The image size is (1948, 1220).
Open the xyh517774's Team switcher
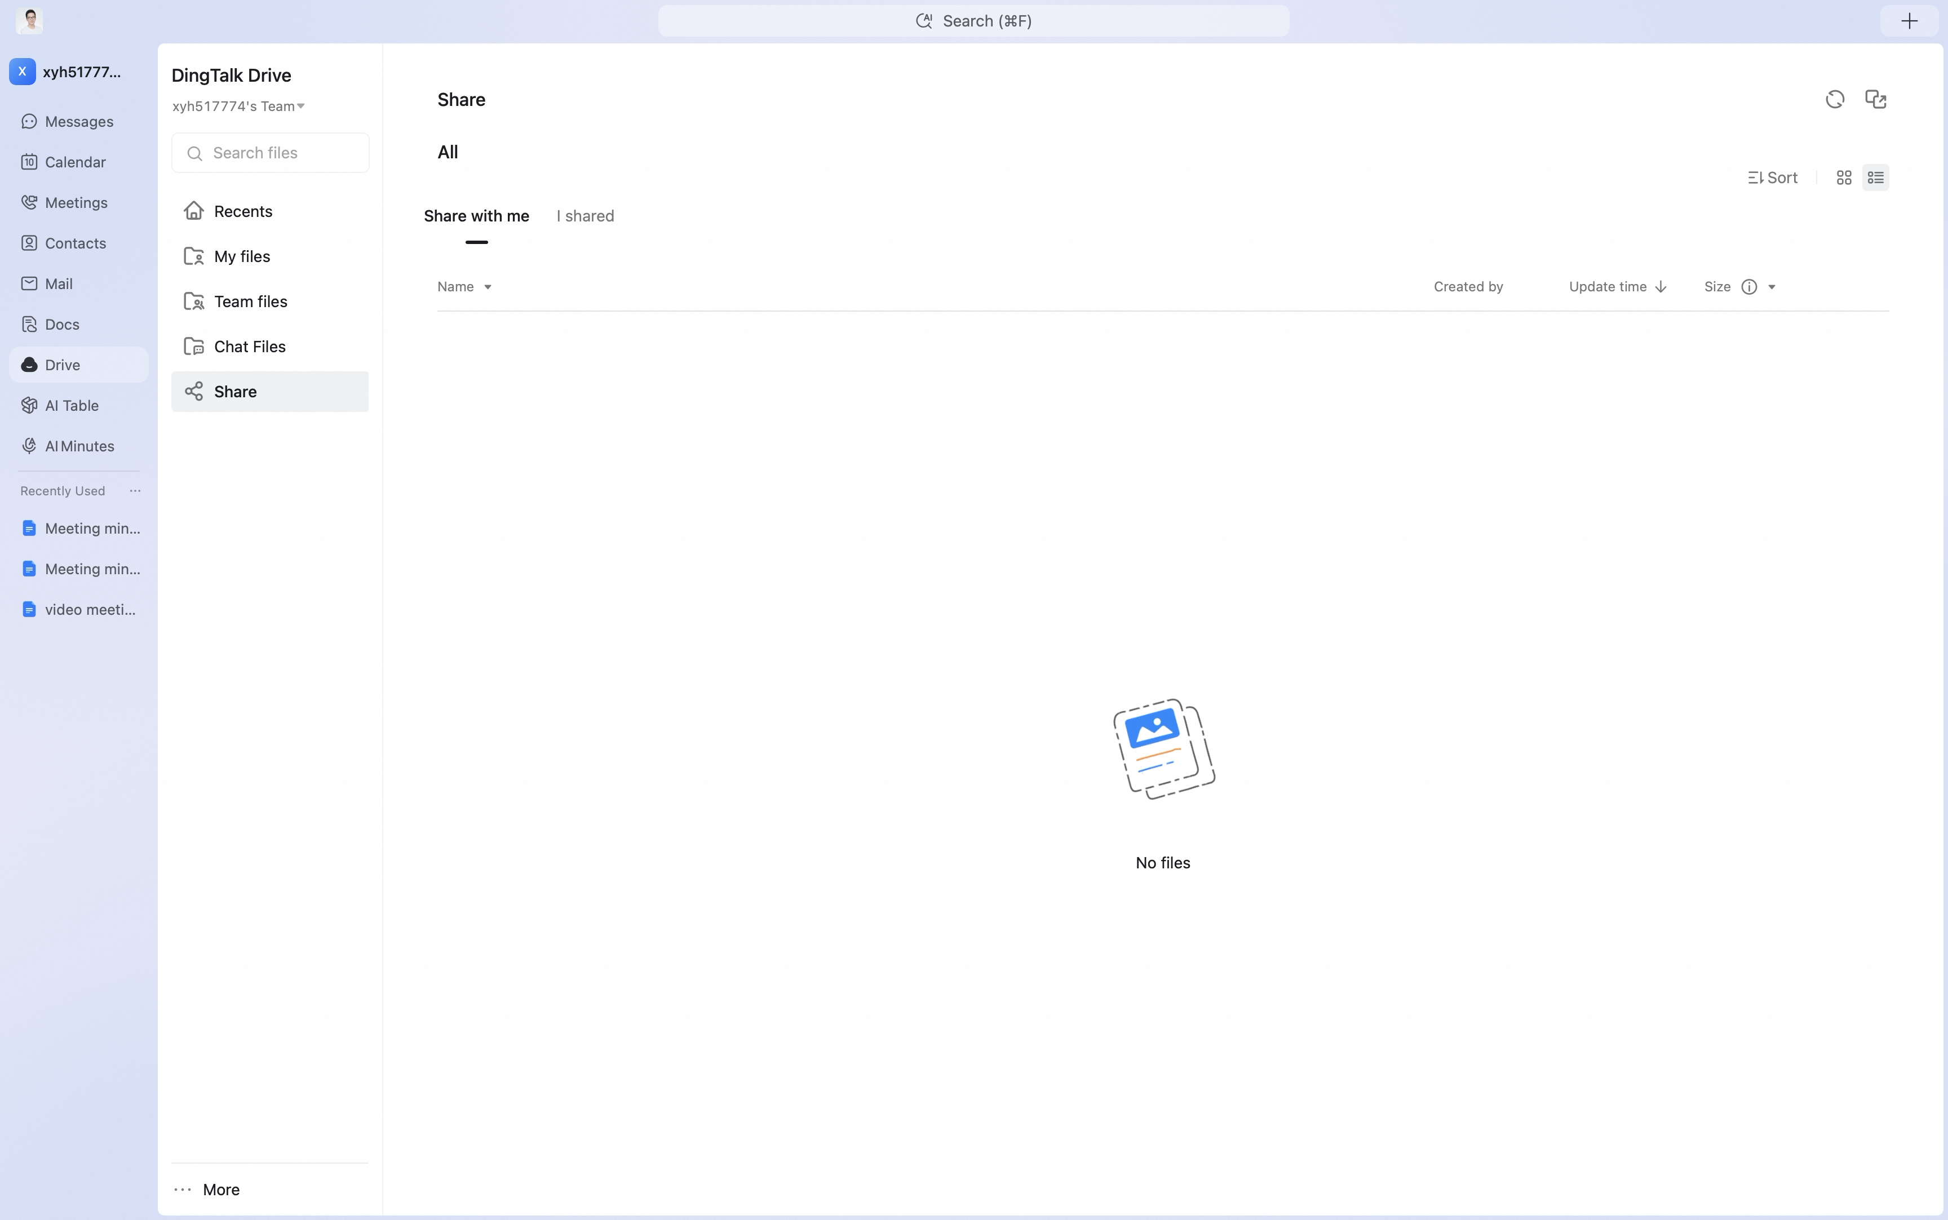click(x=238, y=107)
